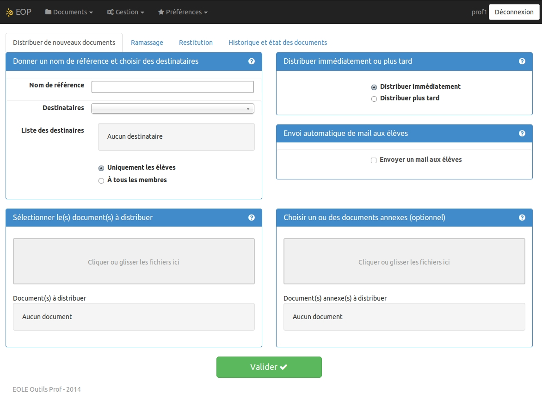This screenshot has height=400, width=542.
Task: Click the Liste des destinaires label
Action: click(53, 130)
